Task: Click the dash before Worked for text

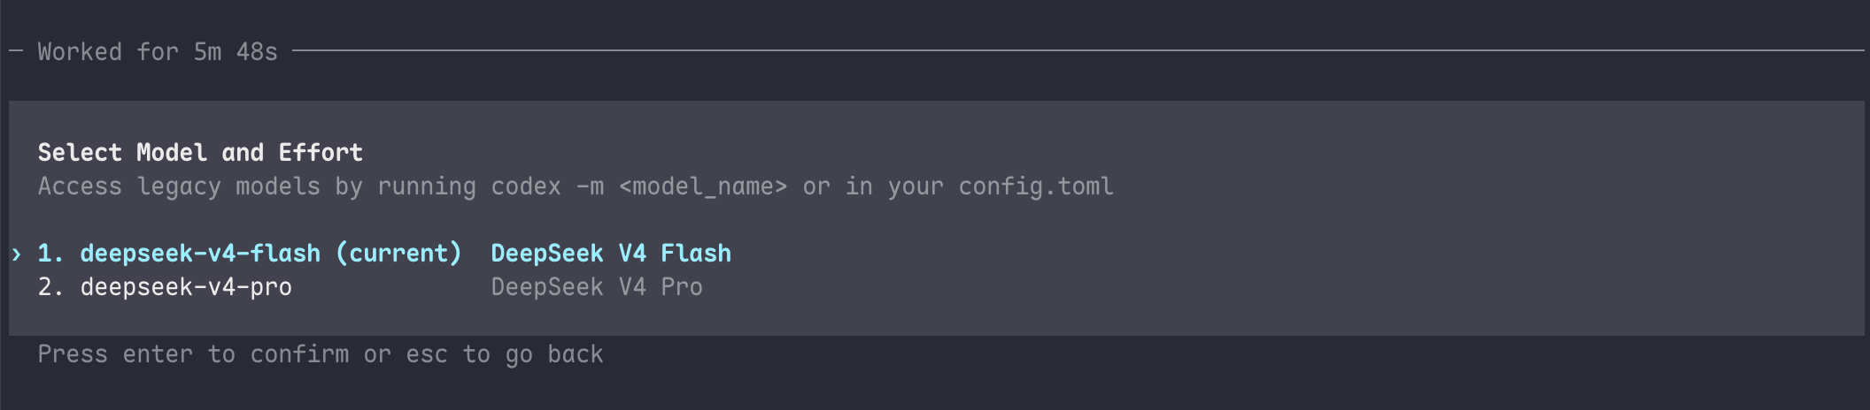Action: tap(16, 51)
